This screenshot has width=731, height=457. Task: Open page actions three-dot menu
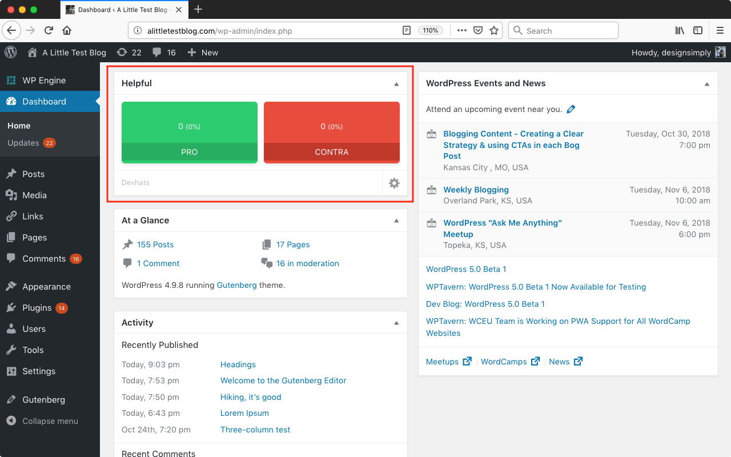coord(461,30)
